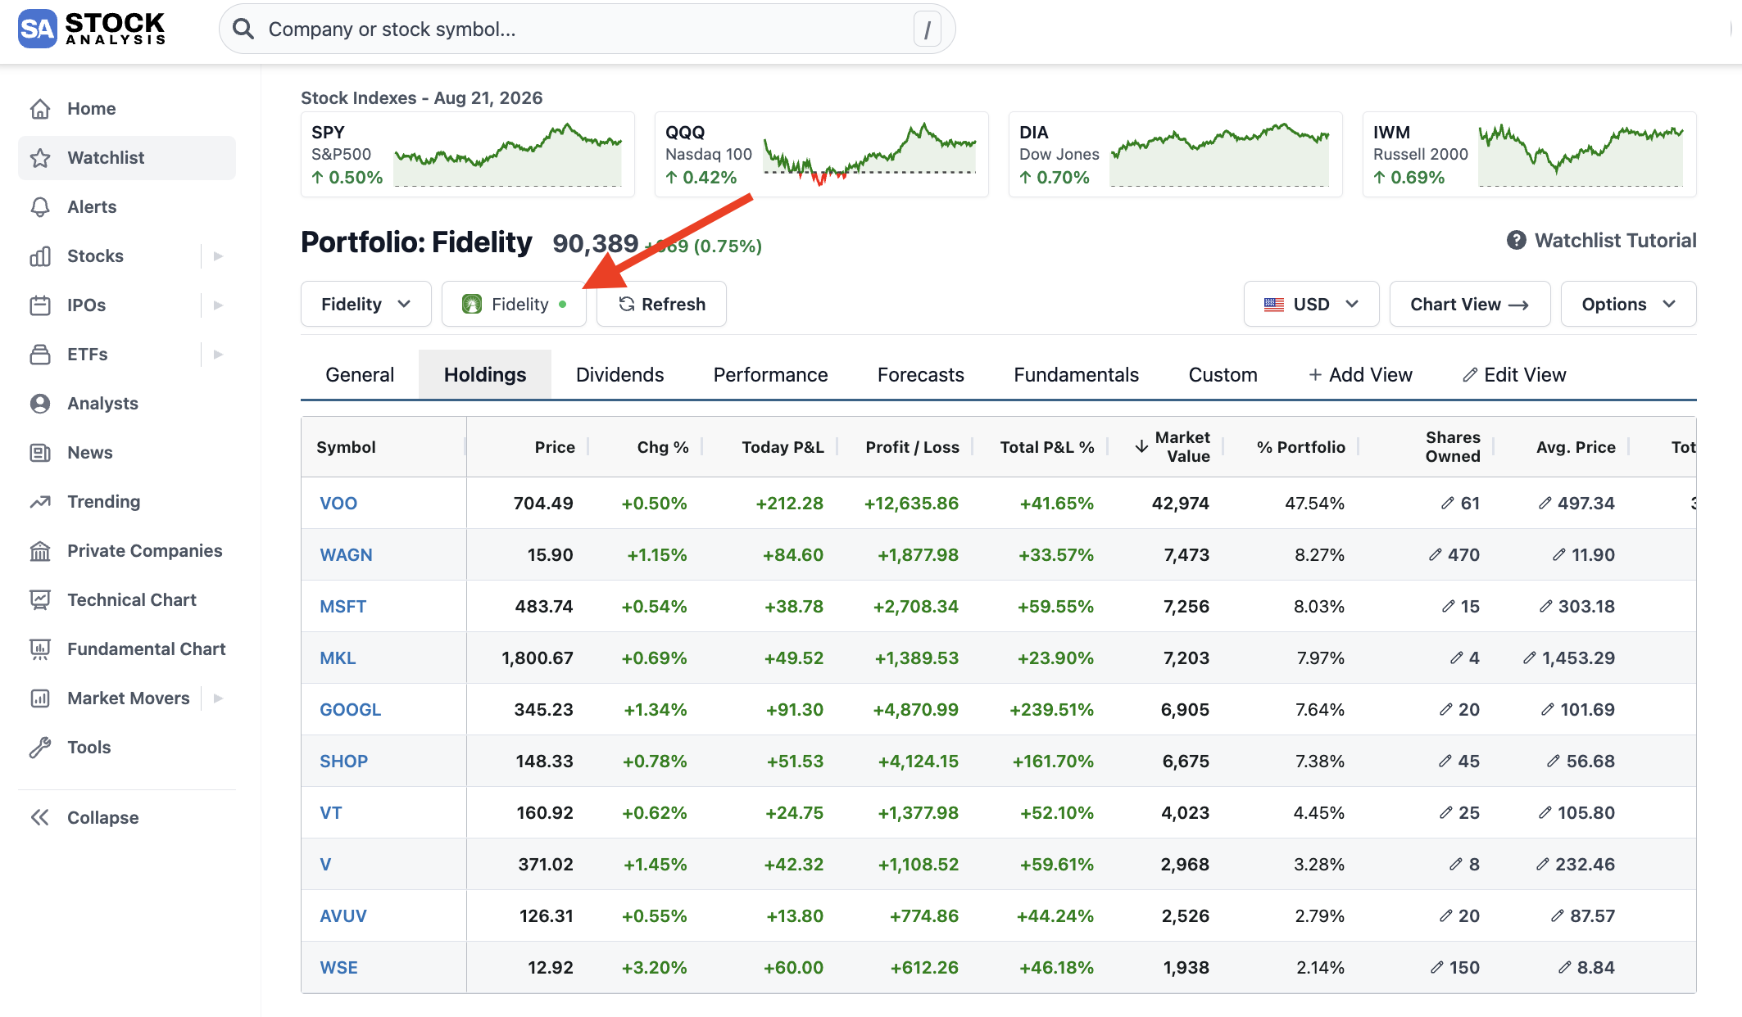Open Chart View
This screenshot has height=1017, width=1742.
point(1469,304)
